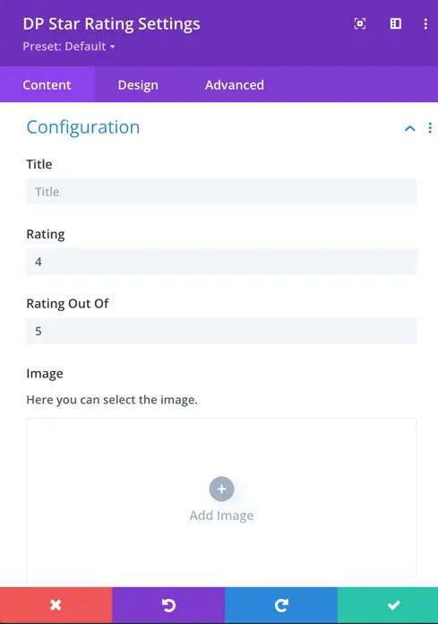The image size is (438, 624).
Task: Open the header three-dot options menu
Action: tap(425, 24)
